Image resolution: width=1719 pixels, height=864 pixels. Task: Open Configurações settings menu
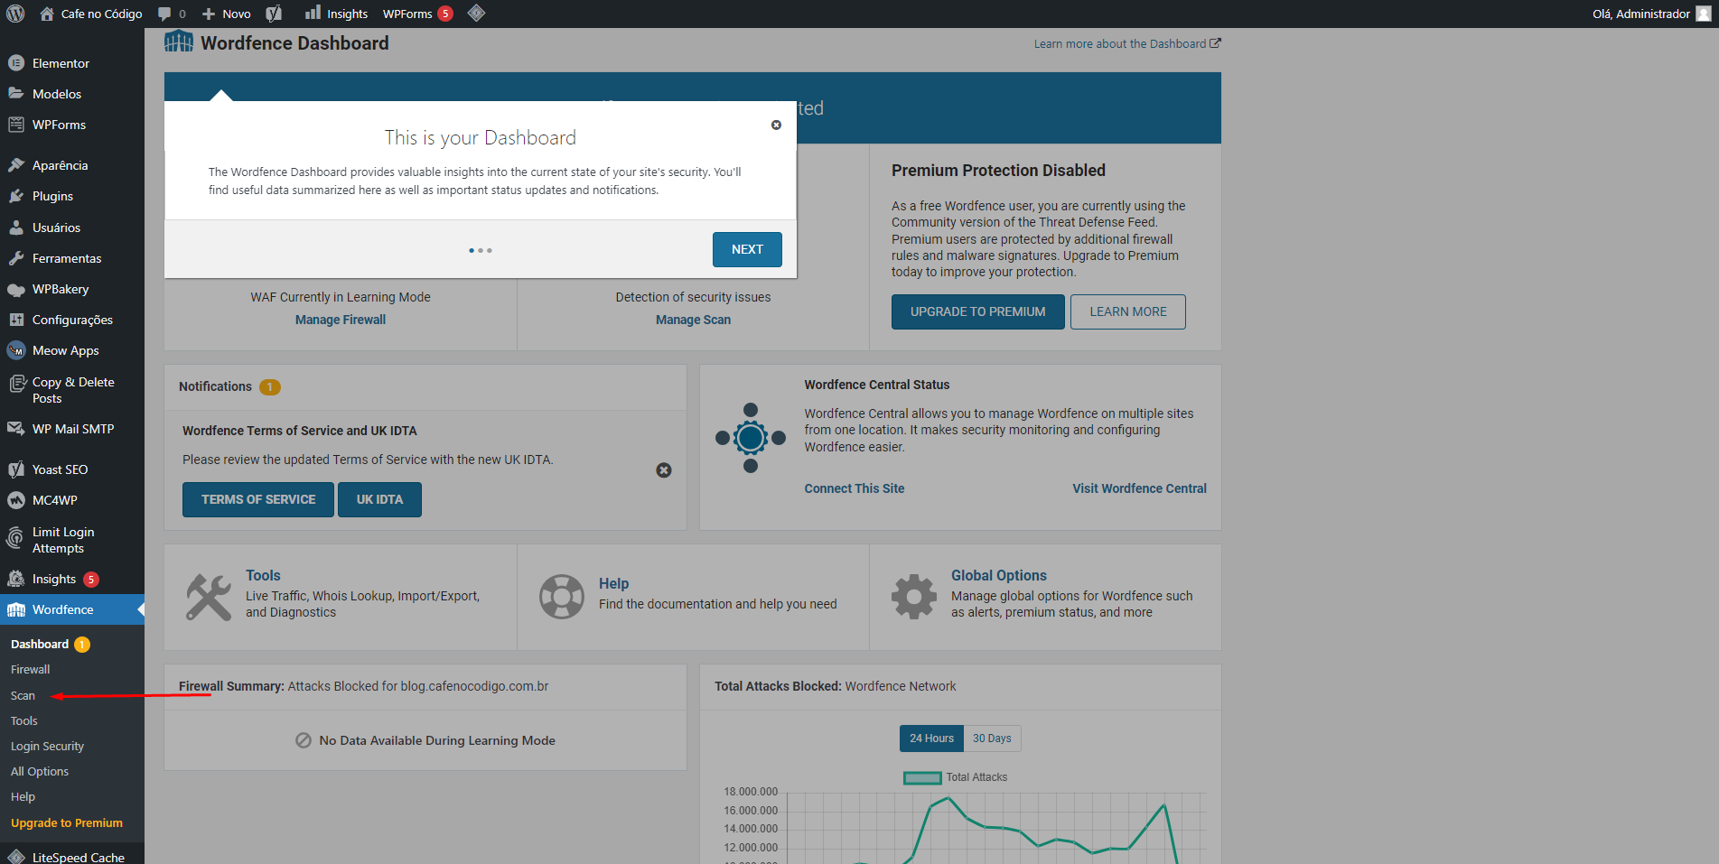click(72, 320)
